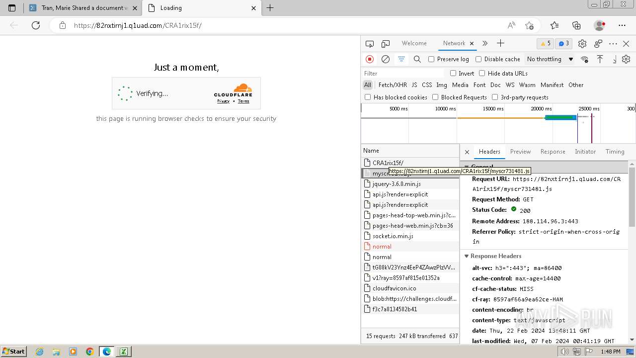Activate inspect element tool in DevTools
The height and width of the screenshot is (358, 636).
(370, 44)
